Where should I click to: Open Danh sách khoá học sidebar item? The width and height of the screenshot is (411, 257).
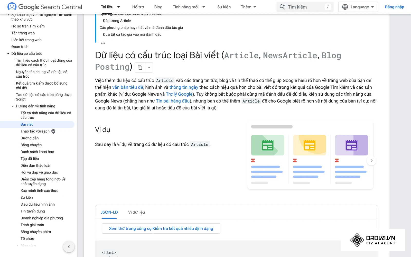[x=37, y=152]
